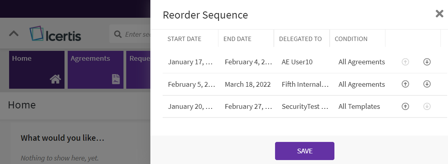
Task: Move AE User10 row down
Action: point(427,62)
